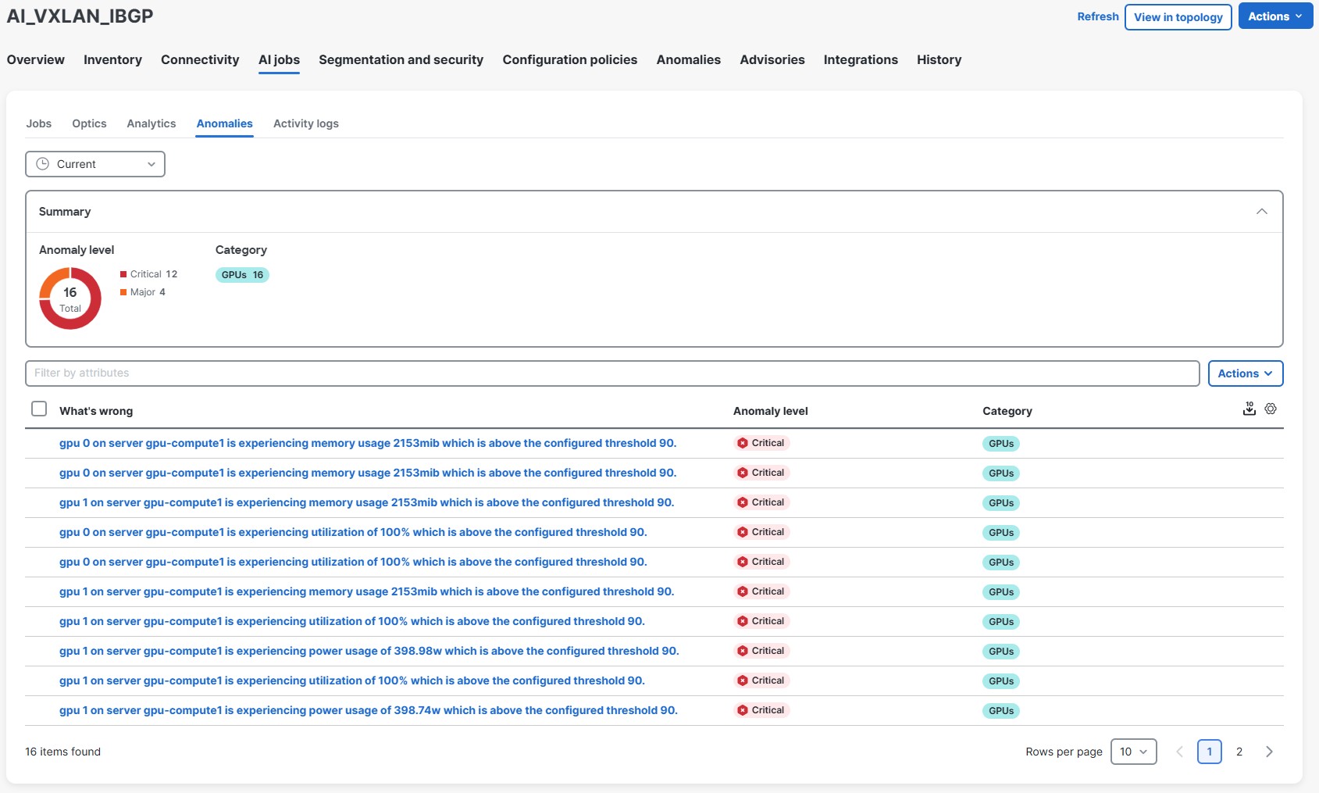This screenshot has width=1319, height=793.
Task: Open the Rows per page dropdown
Action: pos(1133,752)
